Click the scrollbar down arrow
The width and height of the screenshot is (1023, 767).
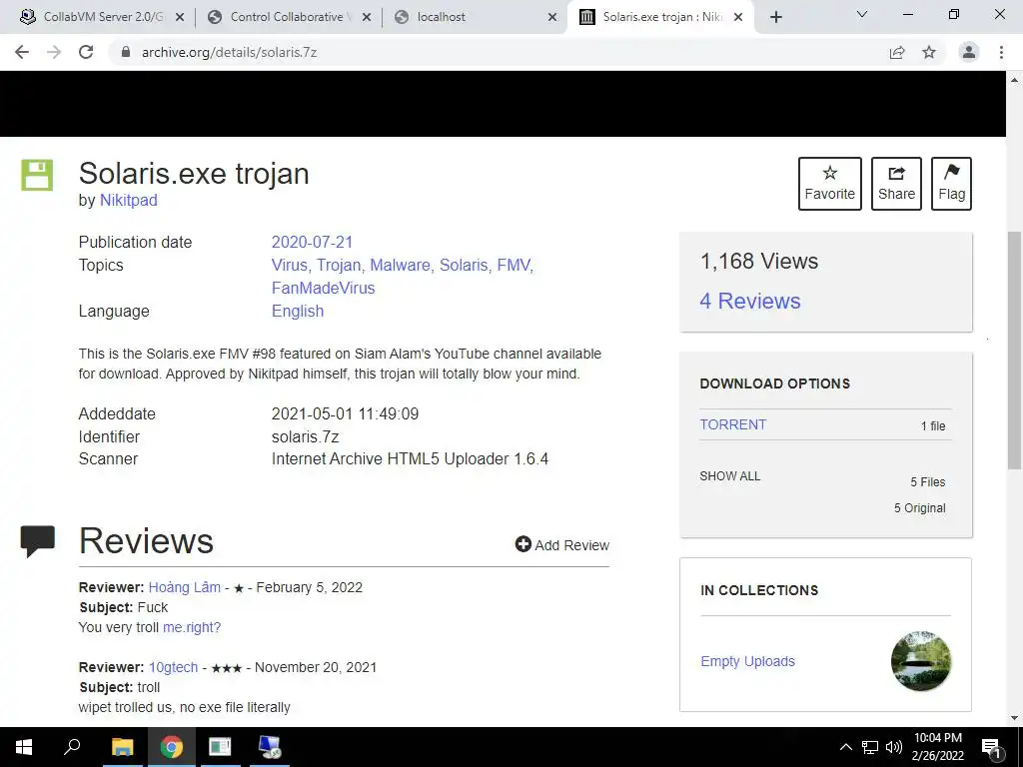(x=1015, y=718)
